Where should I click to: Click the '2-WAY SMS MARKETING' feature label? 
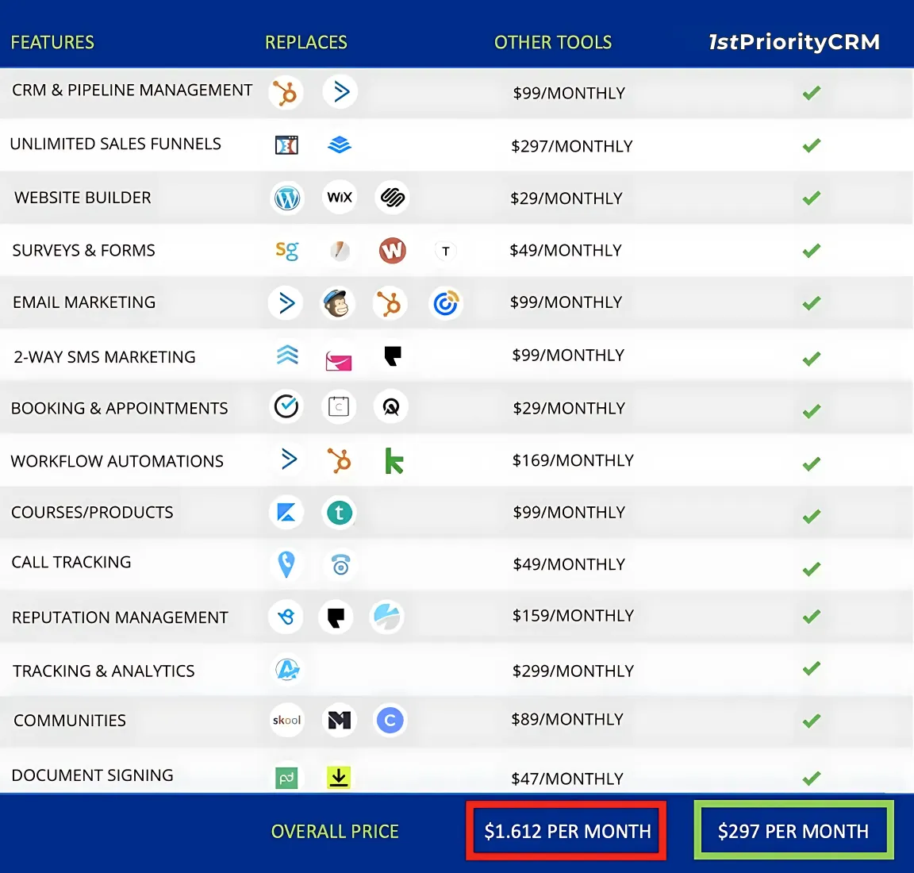point(105,357)
